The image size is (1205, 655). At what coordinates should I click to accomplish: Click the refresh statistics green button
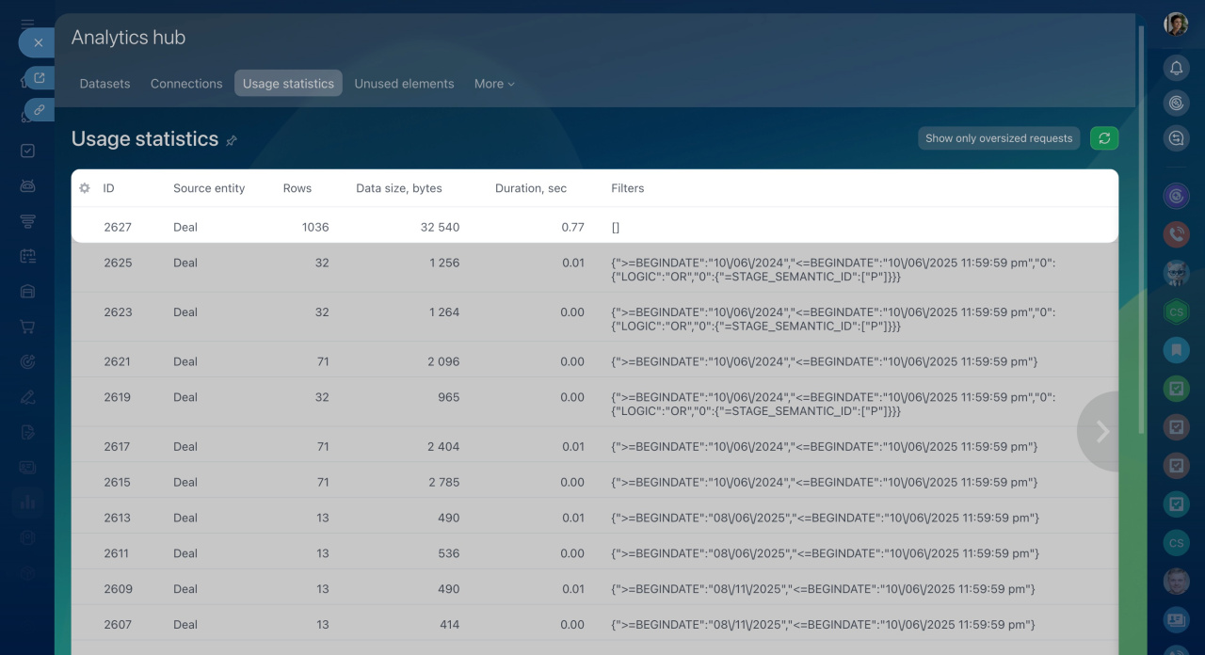pyautogui.click(x=1104, y=138)
